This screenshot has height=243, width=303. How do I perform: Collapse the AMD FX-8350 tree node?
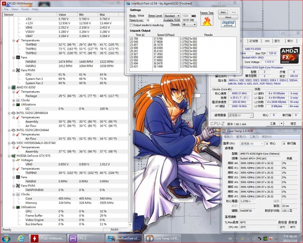(x=9, y=88)
